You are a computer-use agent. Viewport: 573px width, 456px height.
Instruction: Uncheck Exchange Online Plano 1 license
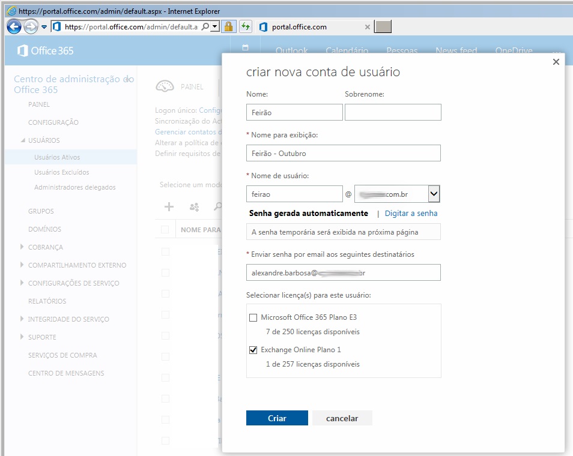pos(253,350)
